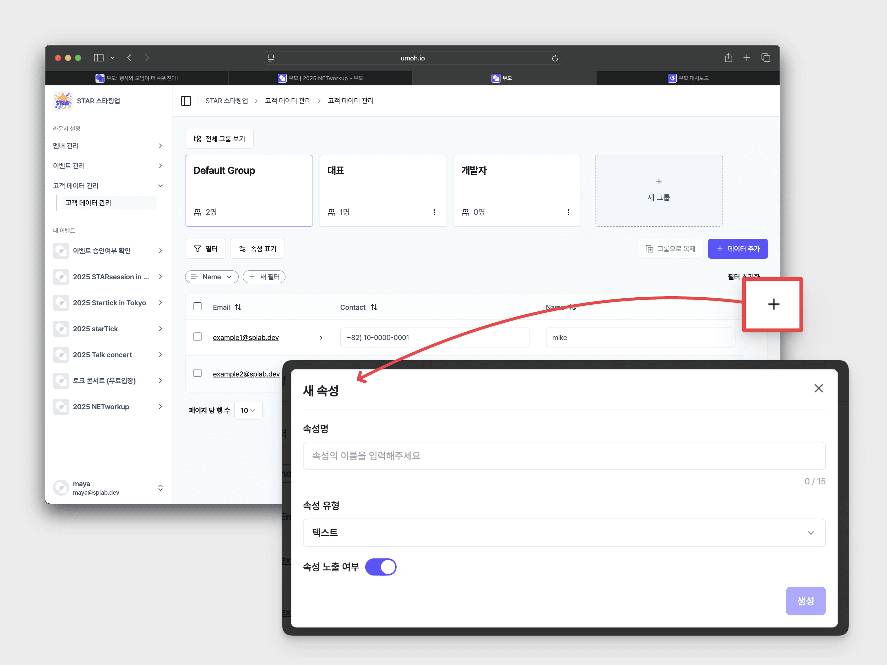
Task: Open the three-dot menu on 대표 group
Action: 434,212
